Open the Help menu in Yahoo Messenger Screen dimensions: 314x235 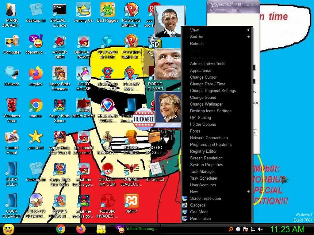click(234, 10)
